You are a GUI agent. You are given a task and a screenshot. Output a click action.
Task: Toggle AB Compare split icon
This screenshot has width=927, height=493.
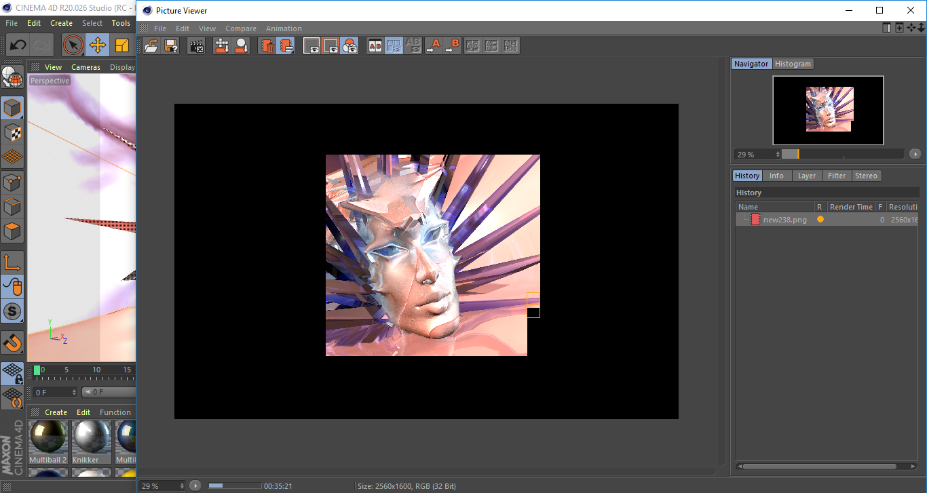[375, 45]
